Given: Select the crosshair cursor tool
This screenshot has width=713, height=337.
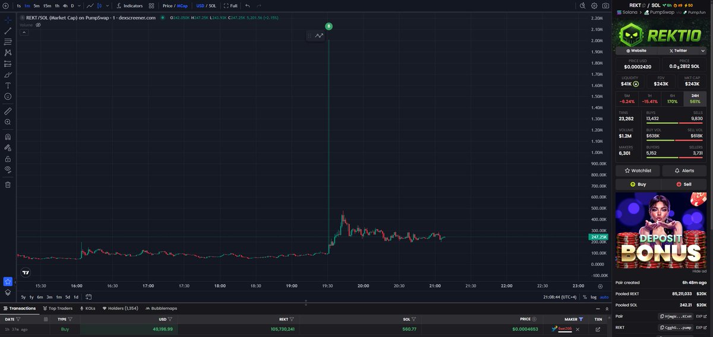Looking at the screenshot, I should [x=8, y=20].
